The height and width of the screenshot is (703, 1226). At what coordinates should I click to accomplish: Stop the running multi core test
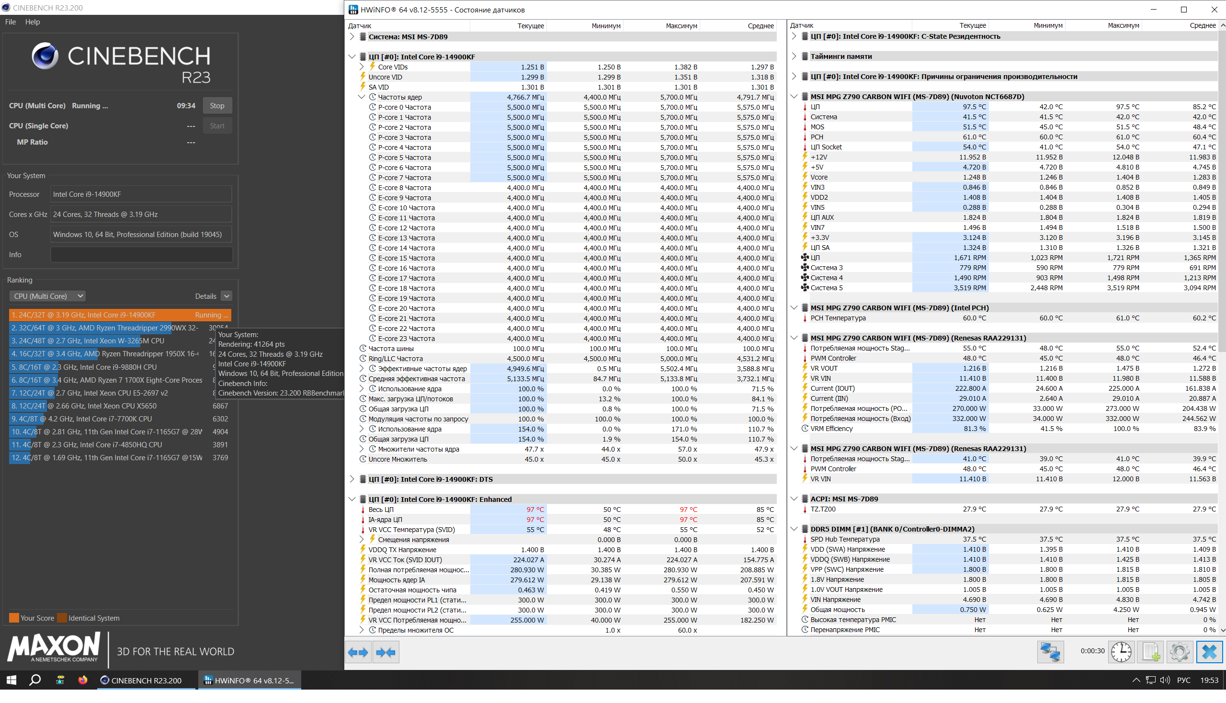point(217,105)
